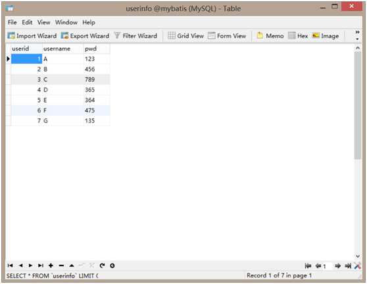
Task: Select the pwd cell 365
Action: [97, 89]
